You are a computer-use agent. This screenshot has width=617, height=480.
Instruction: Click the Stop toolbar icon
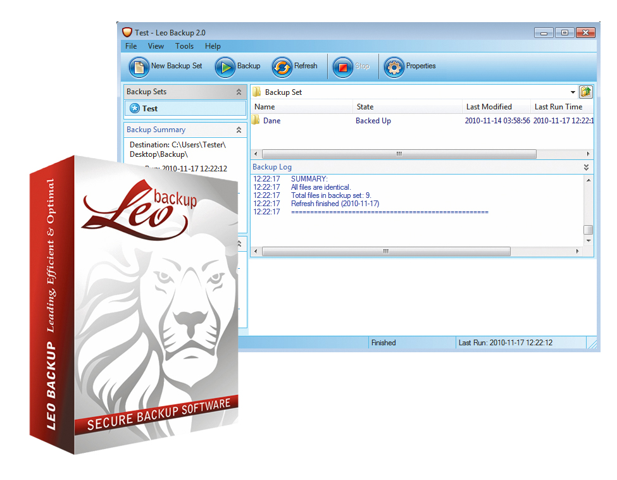(343, 66)
